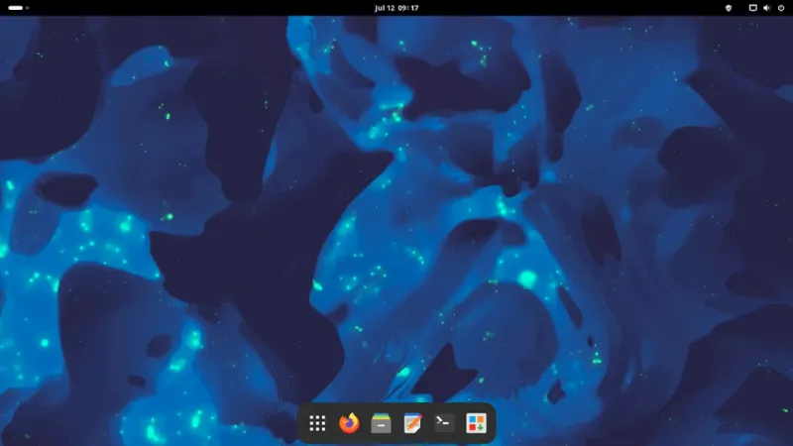The image size is (793, 446).
Task: Open the Software center app
Action: pos(476,423)
